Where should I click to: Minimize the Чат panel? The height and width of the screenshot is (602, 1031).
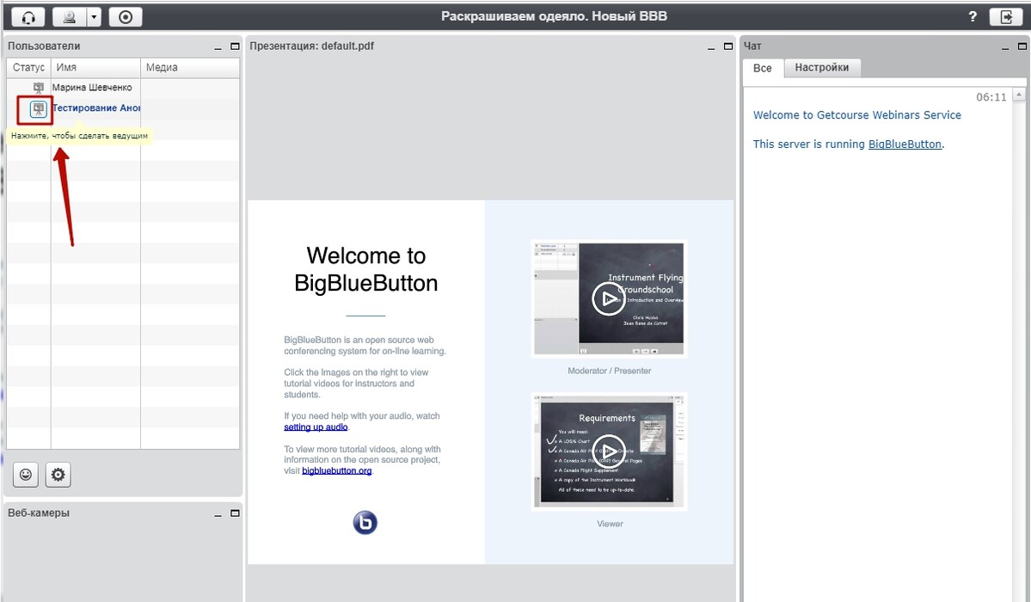pyautogui.click(x=1004, y=47)
